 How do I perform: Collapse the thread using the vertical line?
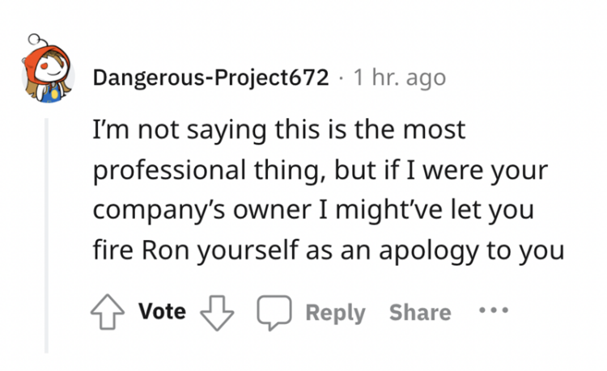(46, 235)
